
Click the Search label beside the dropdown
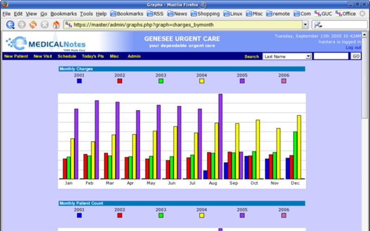pyautogui.click(x=252, y=56)
